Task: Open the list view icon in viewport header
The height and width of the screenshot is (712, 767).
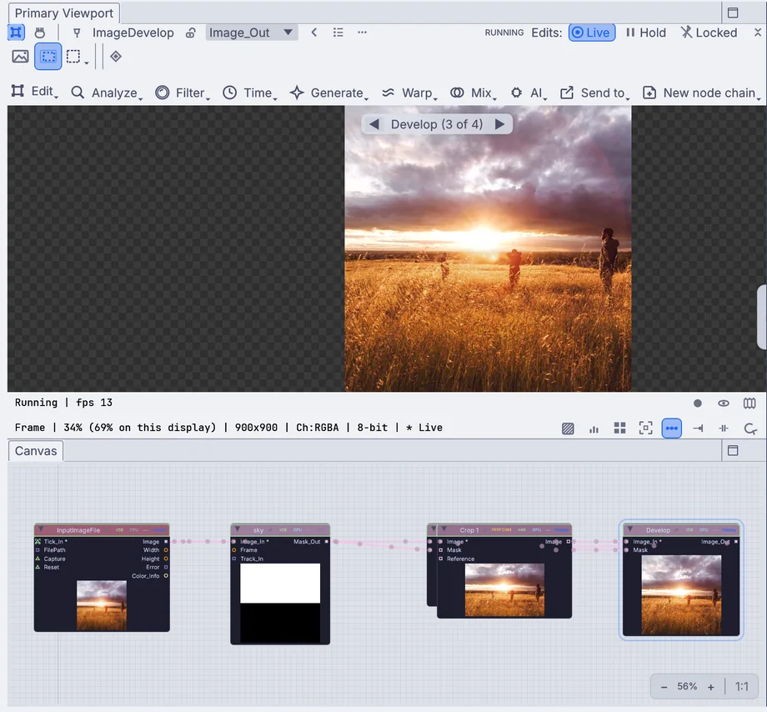Action: pos(338,33)
